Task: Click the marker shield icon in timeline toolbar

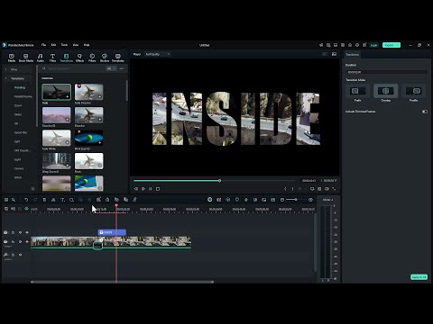Action: point(237,200)
